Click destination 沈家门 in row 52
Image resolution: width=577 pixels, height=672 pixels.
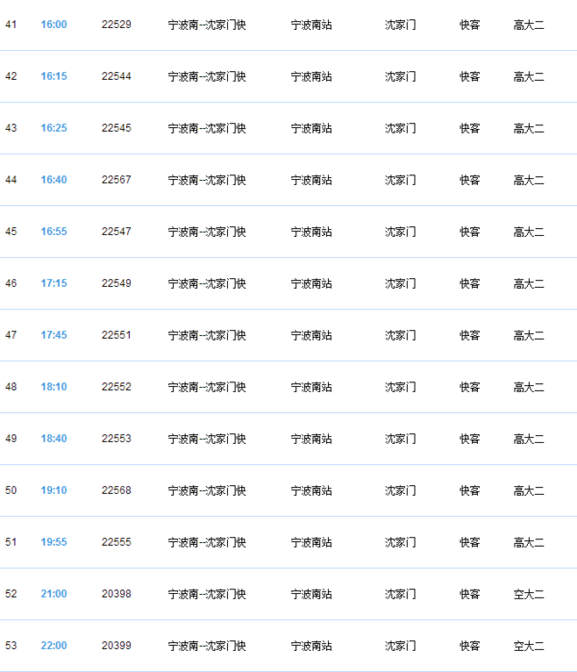pos(400,594)
